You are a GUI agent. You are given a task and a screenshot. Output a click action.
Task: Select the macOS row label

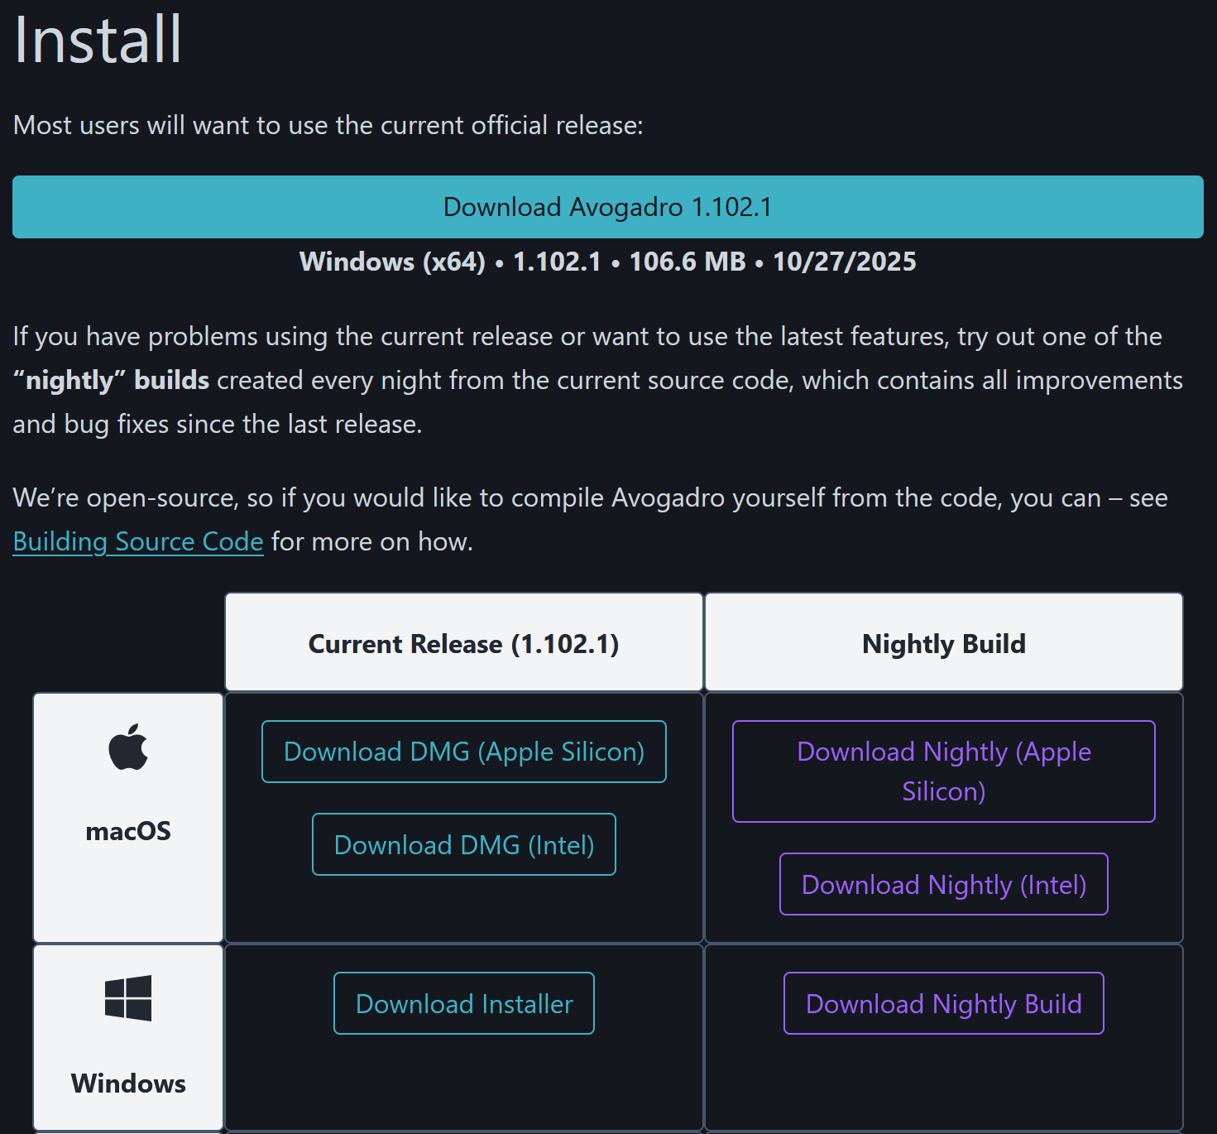tap(128, 830)
